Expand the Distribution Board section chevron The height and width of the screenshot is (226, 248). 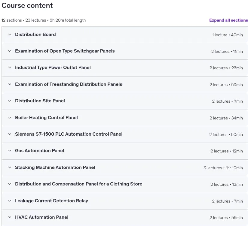point(10,35)
